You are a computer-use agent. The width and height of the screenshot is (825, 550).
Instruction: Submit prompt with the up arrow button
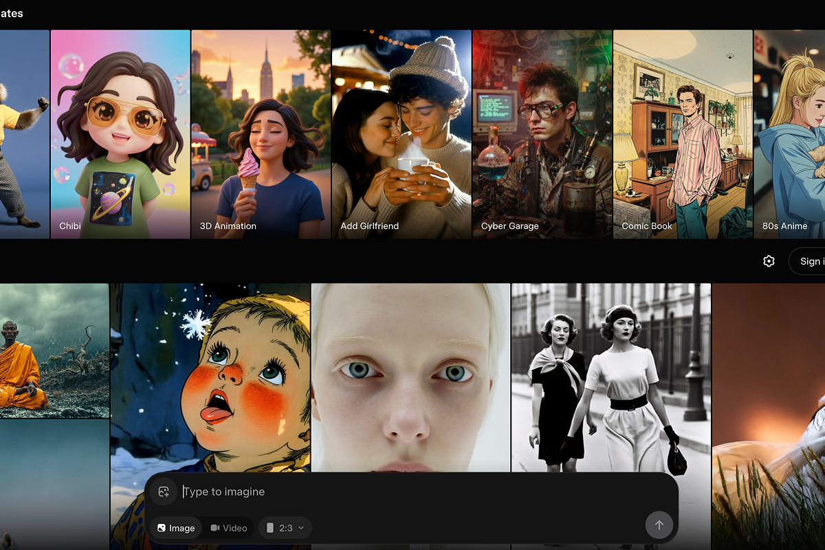click(x=659, y=525)
